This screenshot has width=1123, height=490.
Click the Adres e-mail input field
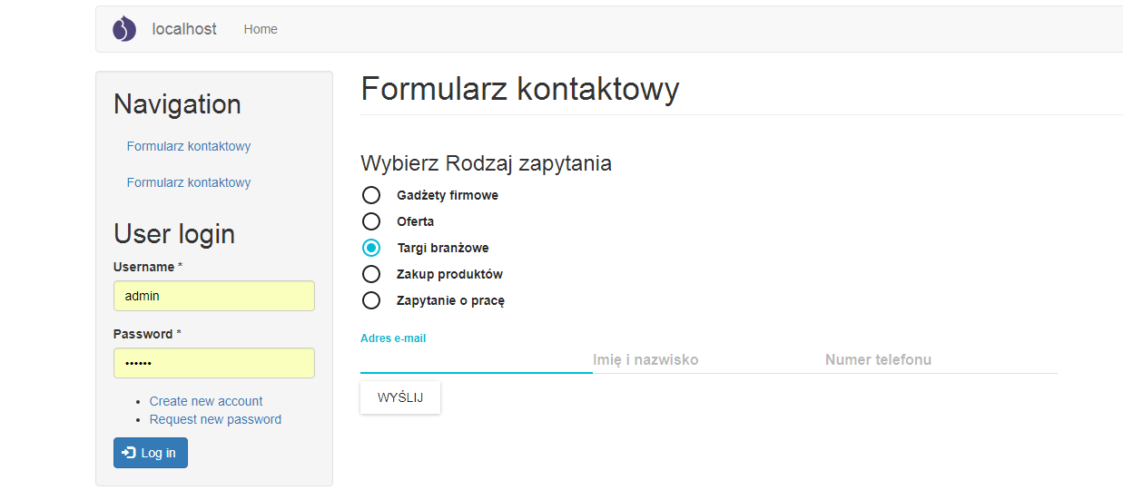tap(477, 359)
